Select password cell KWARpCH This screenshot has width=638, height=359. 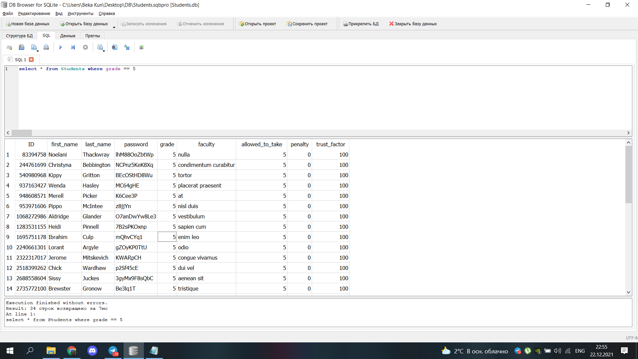click(136, 258)
